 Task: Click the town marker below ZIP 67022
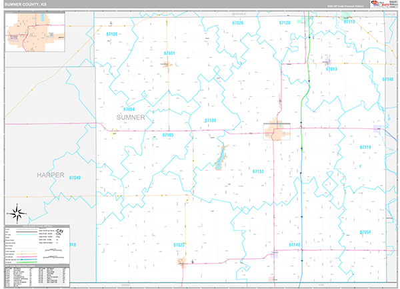(x=181, y=262)
